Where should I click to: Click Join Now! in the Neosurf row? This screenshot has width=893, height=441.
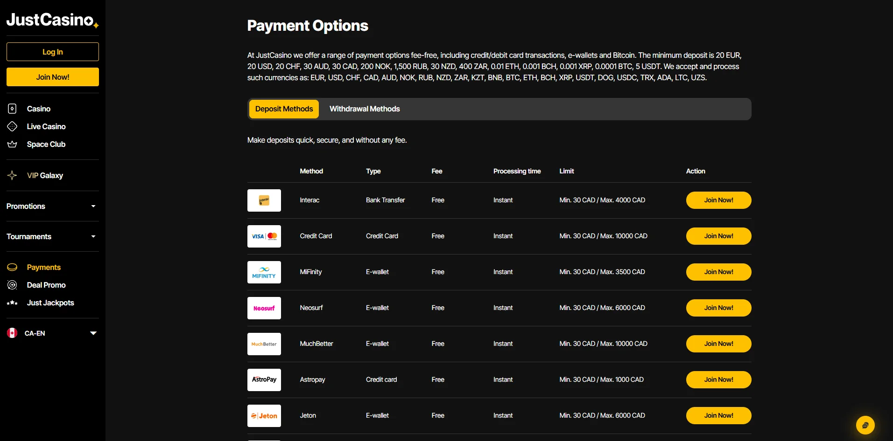718,308
